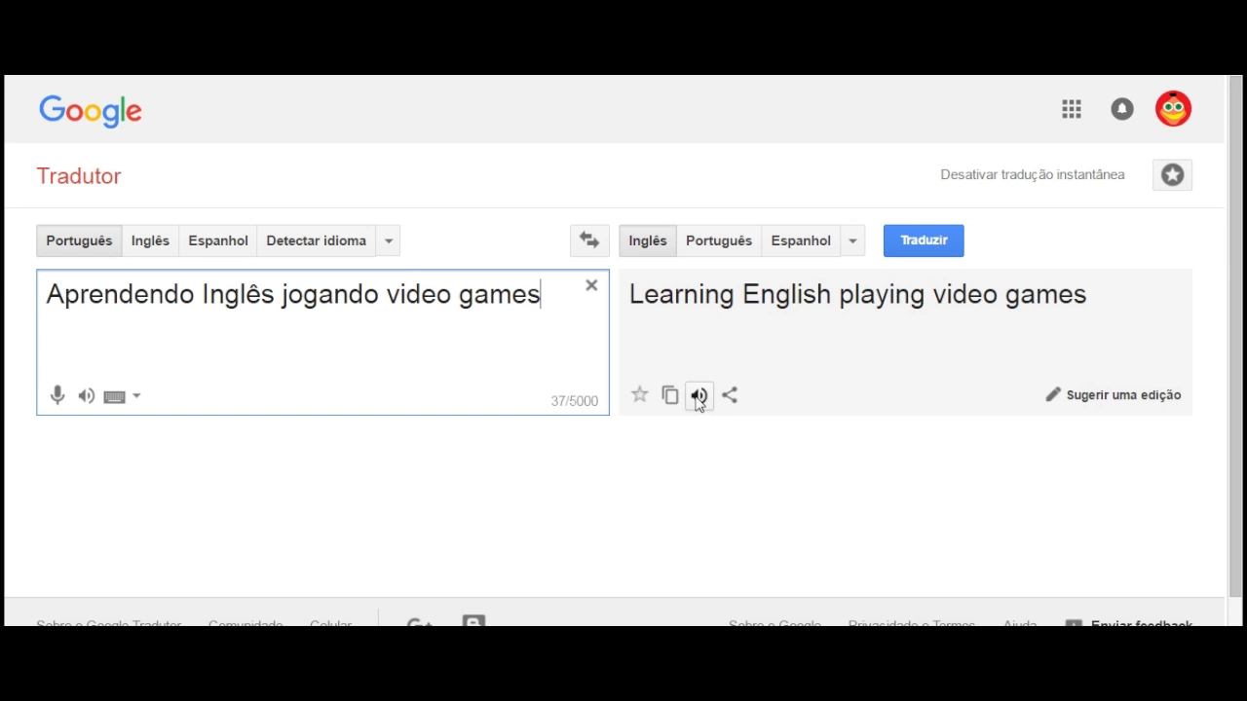This screenshot has width=1247, height=701.
Task: Click the Tradutor title link
Action: pyautogui.click(x=79, y=176)
